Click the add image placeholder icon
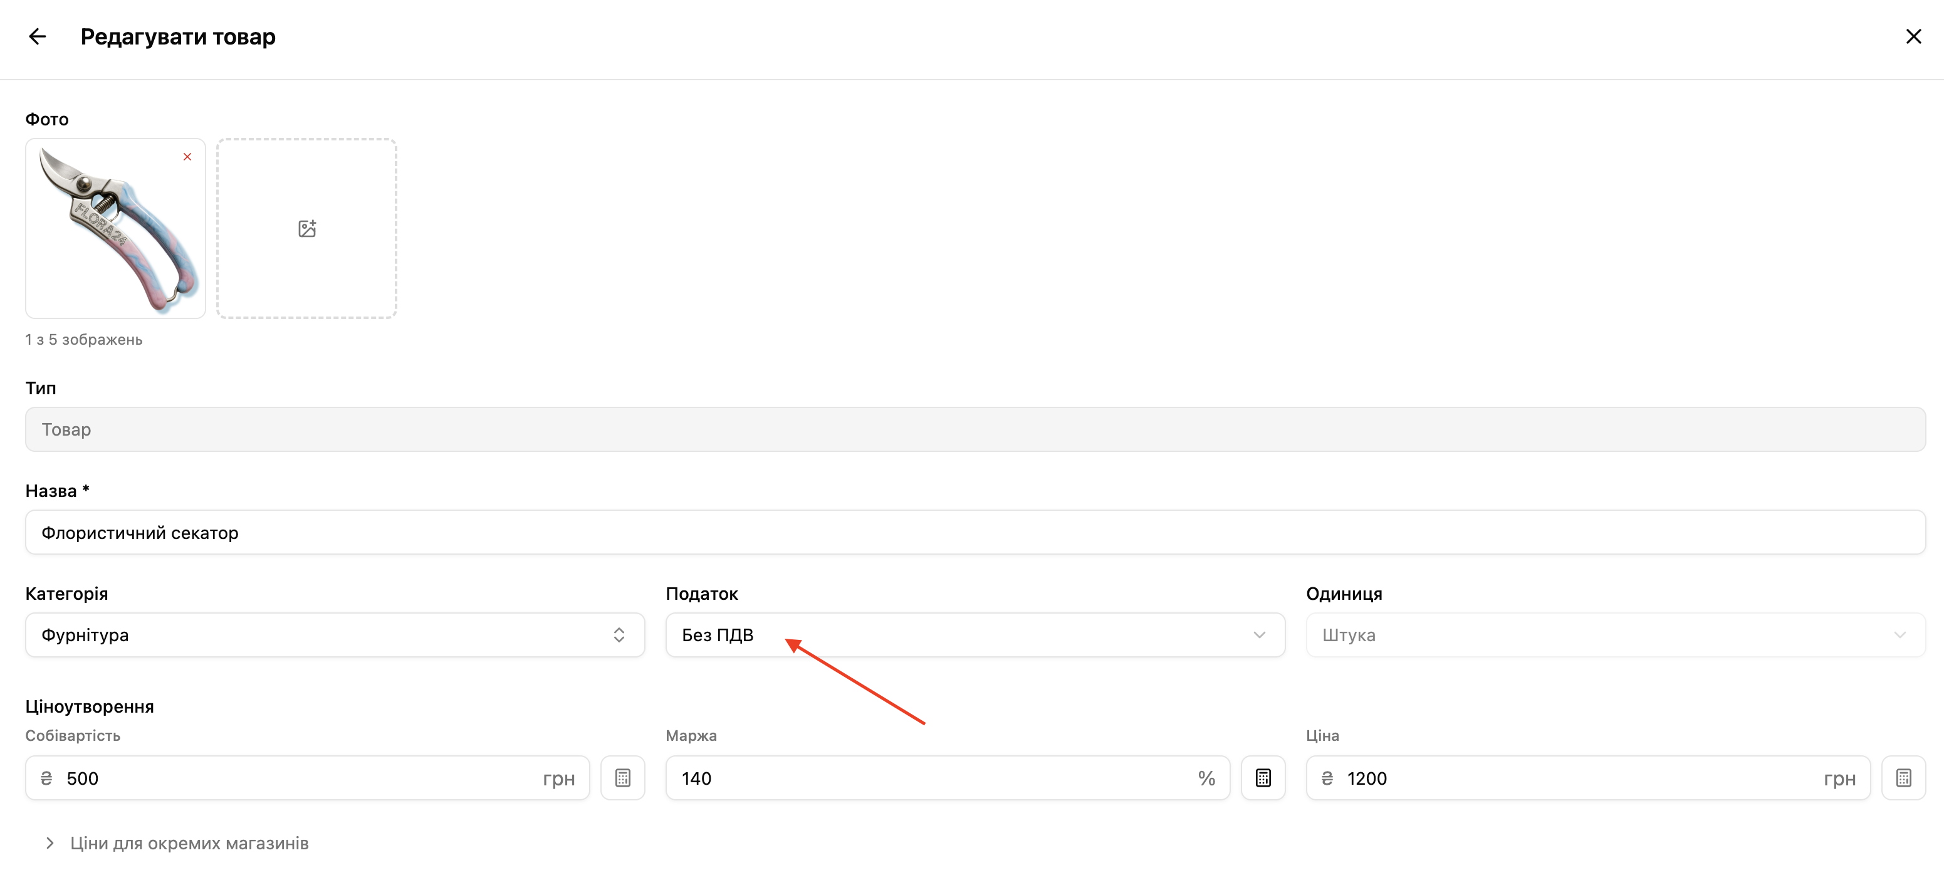Screen dimensions: 1944x875 (x=306, y=229)
